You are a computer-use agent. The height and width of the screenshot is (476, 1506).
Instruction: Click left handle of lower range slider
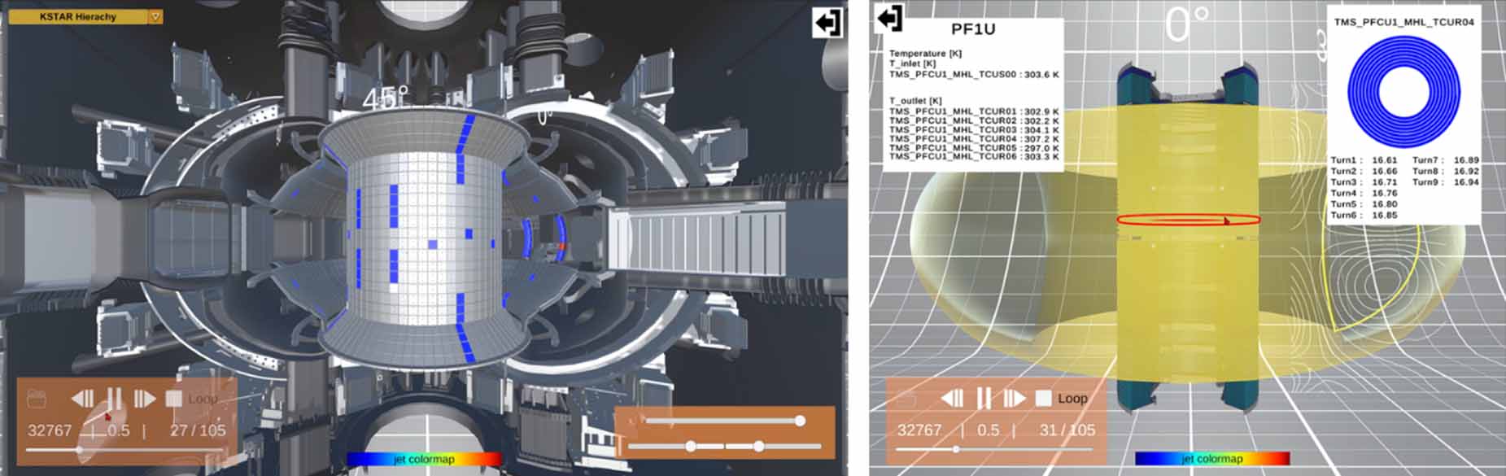point(691,446)
